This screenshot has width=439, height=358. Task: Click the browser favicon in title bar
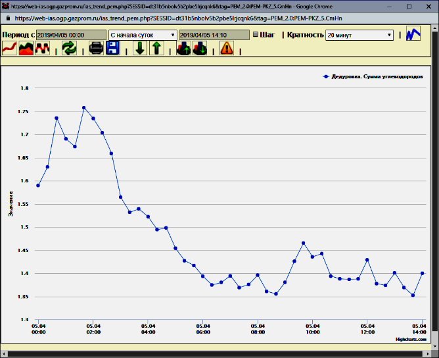[5, 6]
